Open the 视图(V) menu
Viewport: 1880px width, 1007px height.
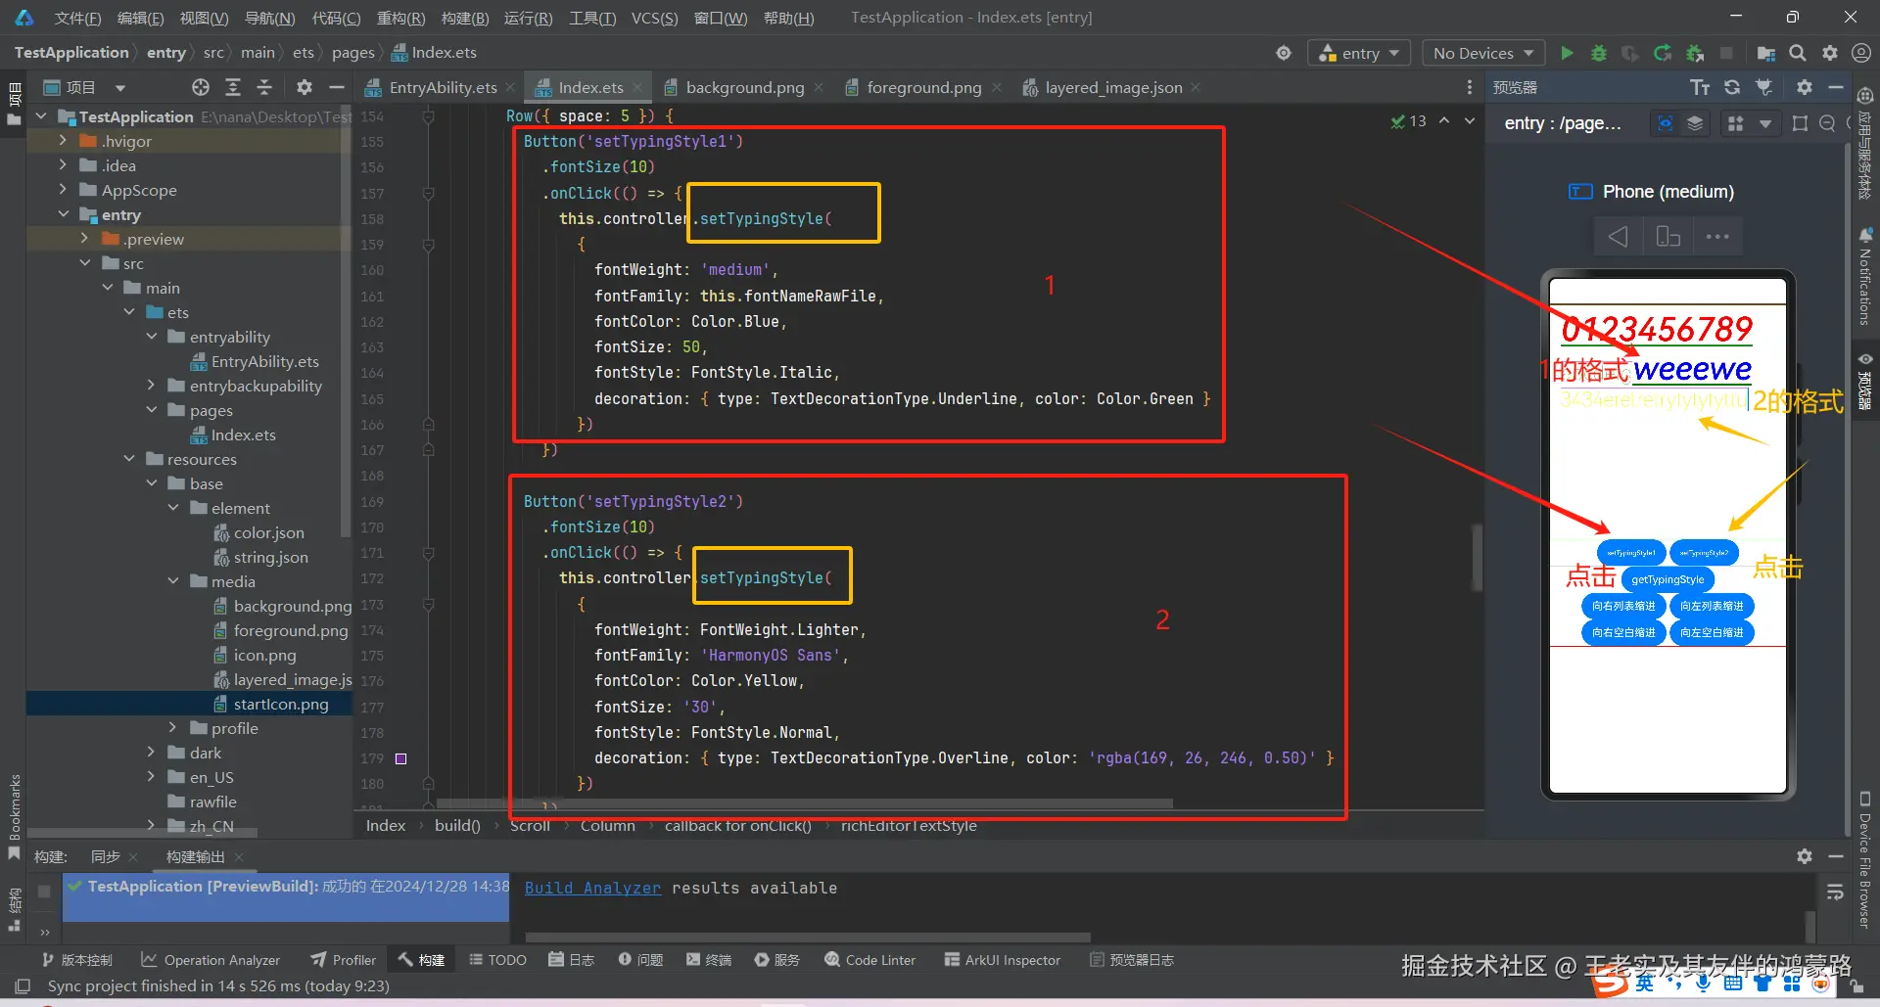tap(202, 17)
